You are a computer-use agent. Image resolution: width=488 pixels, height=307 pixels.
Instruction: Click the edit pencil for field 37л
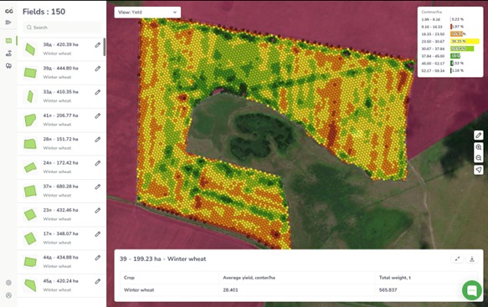(x=98, y=187)
